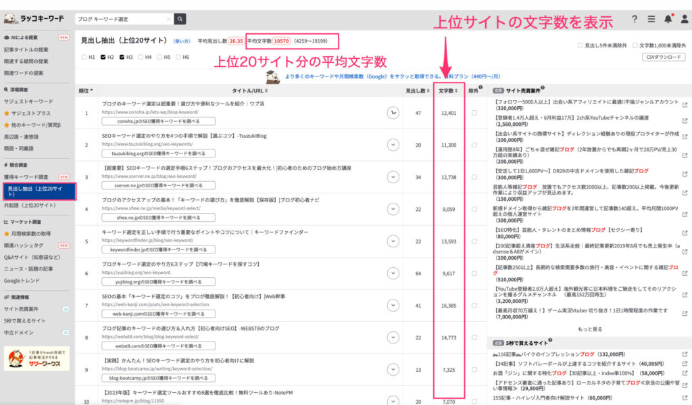The width and height of the screenshot is (692, 405).
Task: Click the ラッコキーワード otter logo
Action: 34,18
